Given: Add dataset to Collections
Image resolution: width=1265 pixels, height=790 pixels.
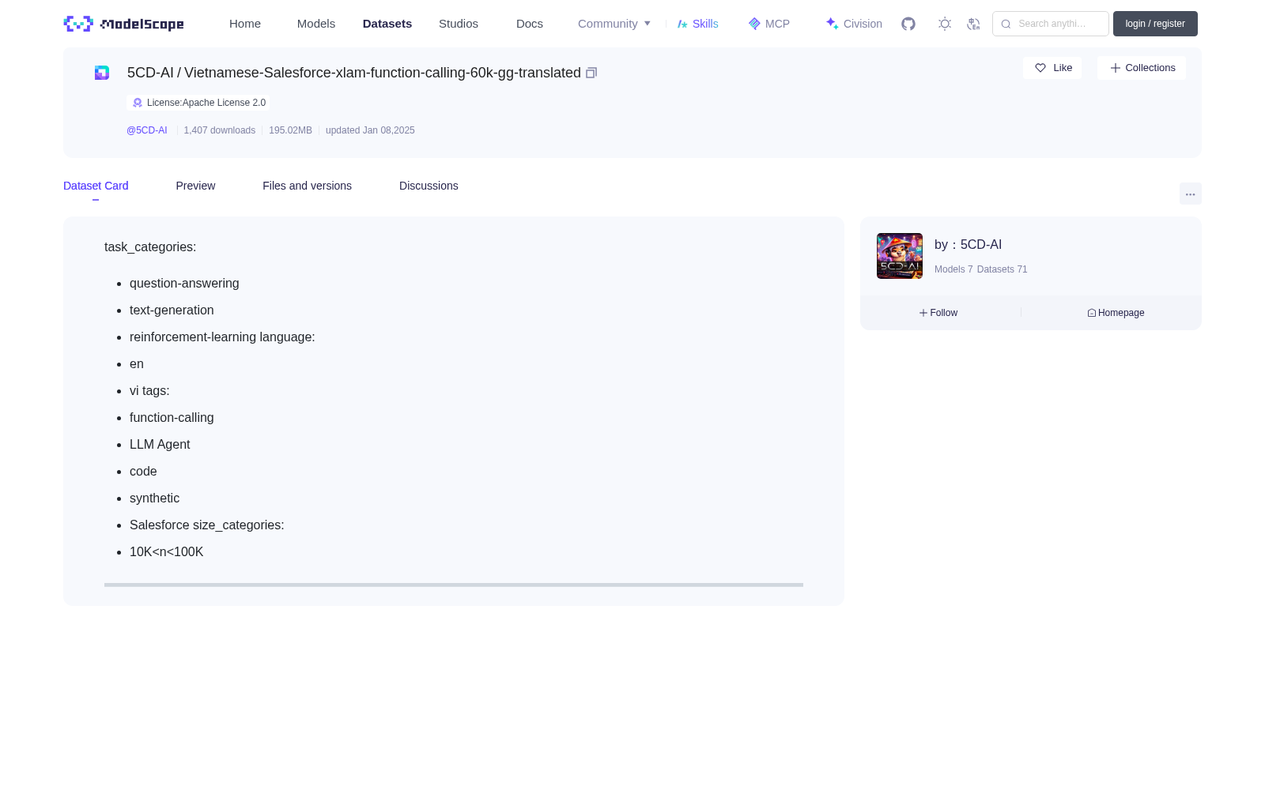Looking at the screenshot, I should [1142, 68].
